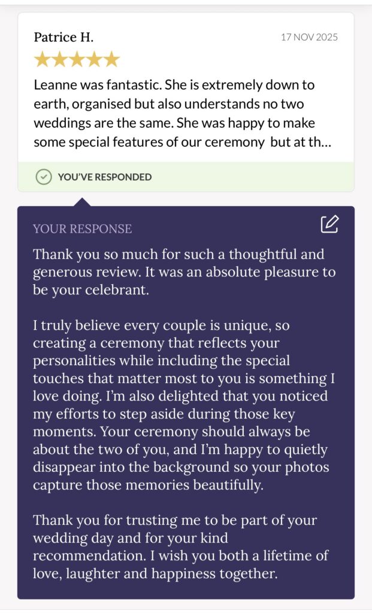Click the paragraph beginning Thank you for trusting
This screenshot has height=614, width=372.
coord(180,547)
